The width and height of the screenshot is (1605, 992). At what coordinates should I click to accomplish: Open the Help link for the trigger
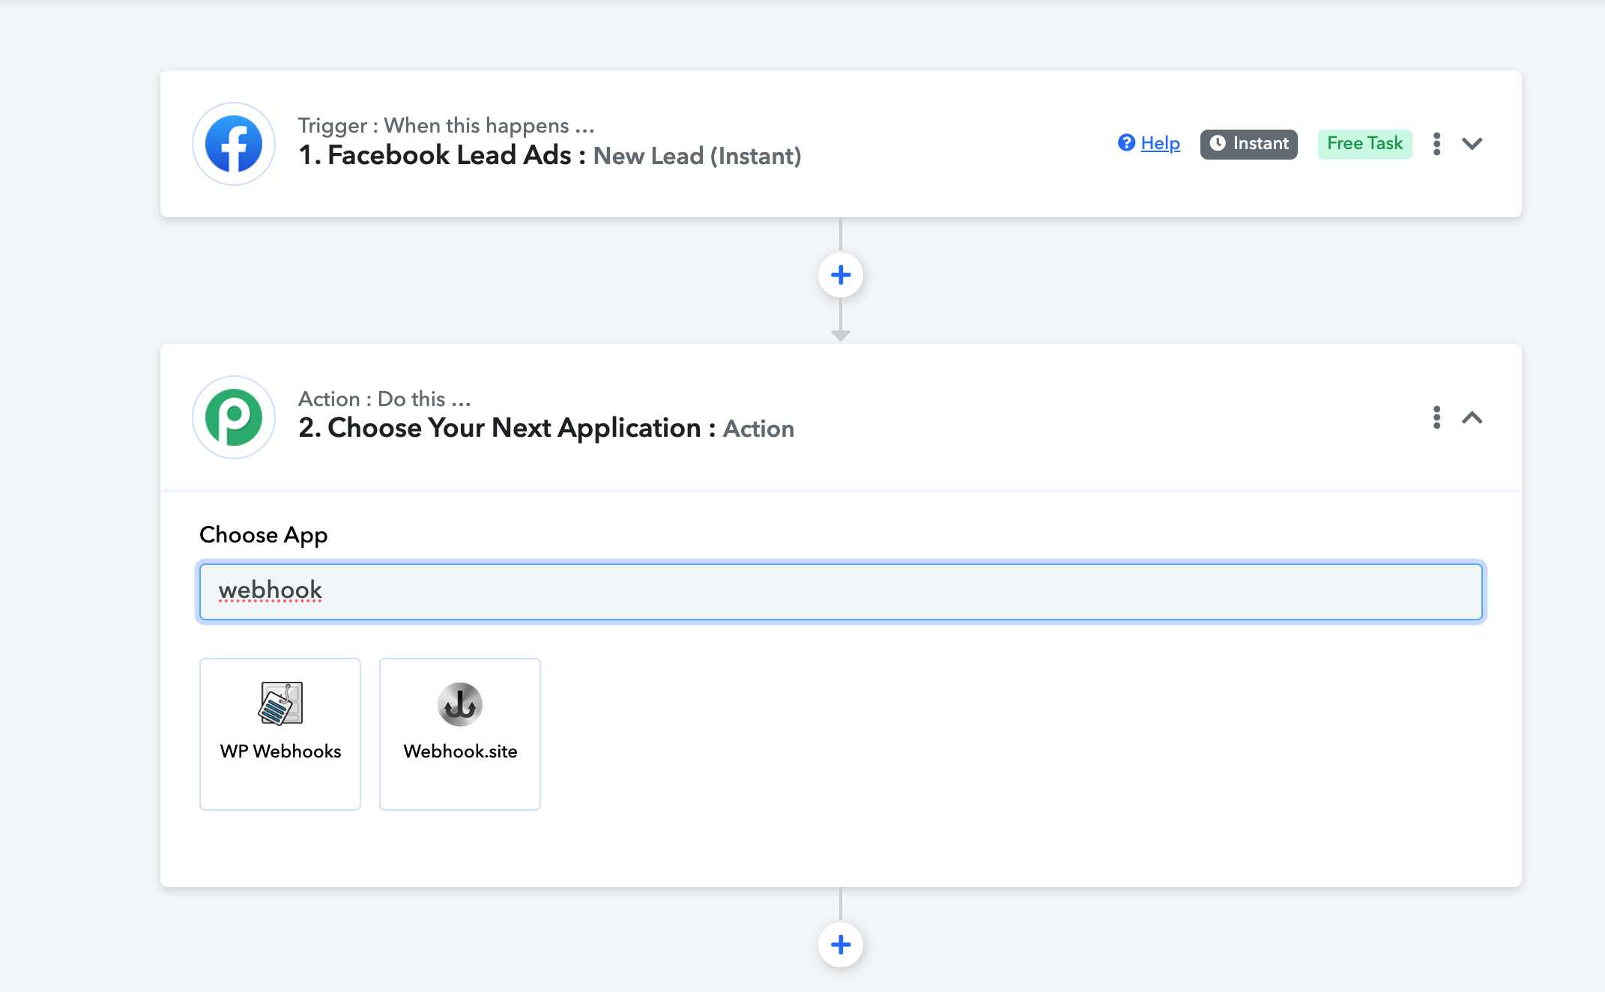click(x=1160, y=143)
